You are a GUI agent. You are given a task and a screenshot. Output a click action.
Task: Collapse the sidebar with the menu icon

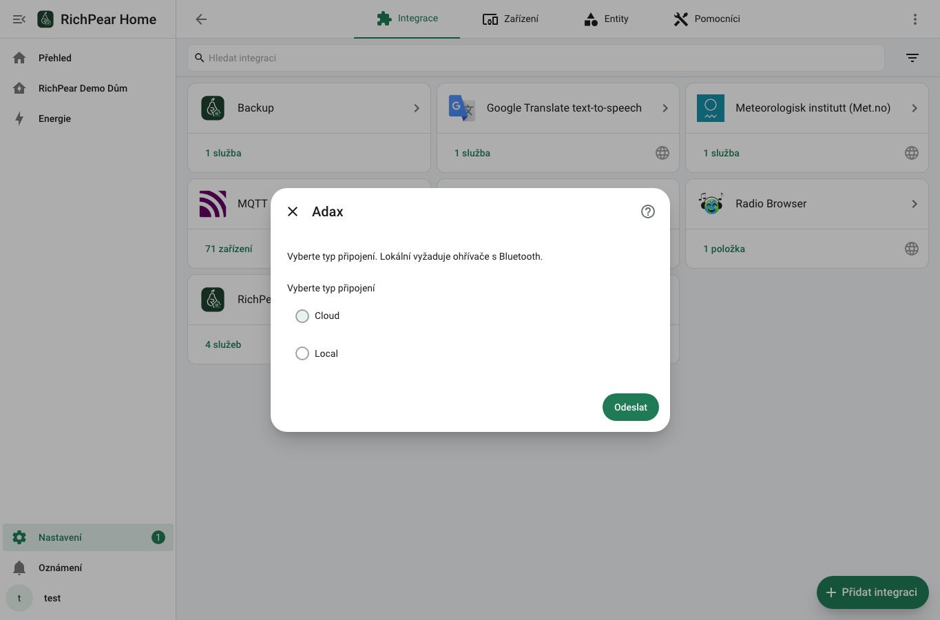19,19
